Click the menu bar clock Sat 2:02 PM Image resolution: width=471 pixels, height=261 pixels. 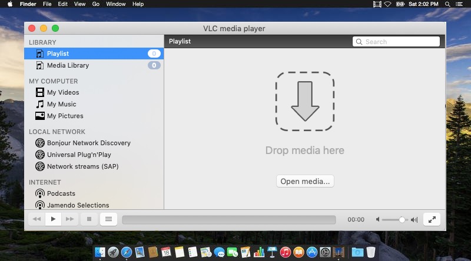(x=423, y=4)
